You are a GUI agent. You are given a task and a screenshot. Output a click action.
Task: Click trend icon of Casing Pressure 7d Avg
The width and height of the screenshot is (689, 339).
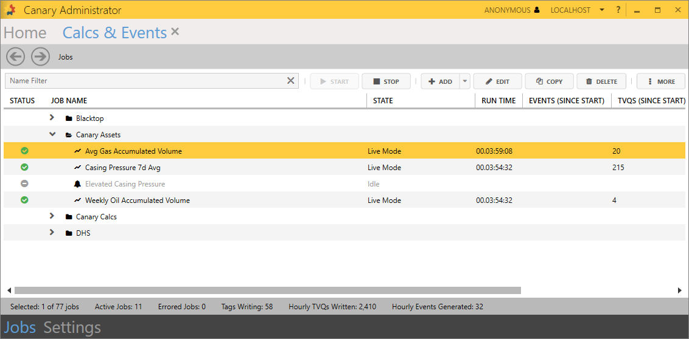(78, 167)
